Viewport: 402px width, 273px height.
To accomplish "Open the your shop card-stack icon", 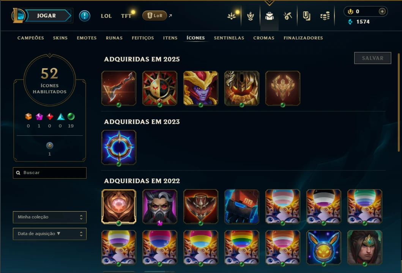I will 306,16.
